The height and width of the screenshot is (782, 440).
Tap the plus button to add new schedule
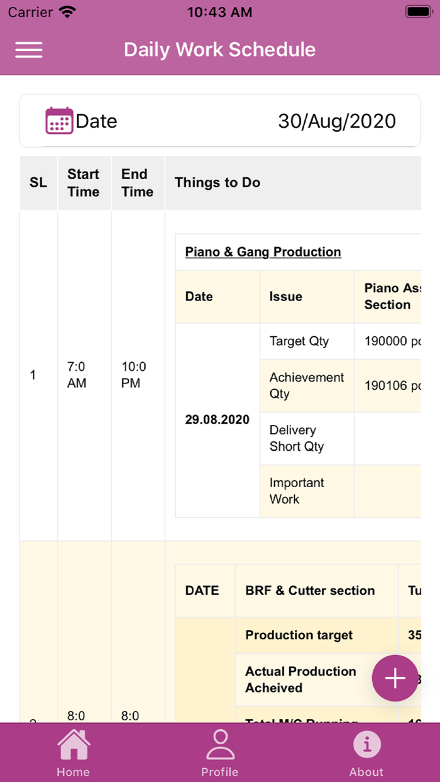point(395,678)
